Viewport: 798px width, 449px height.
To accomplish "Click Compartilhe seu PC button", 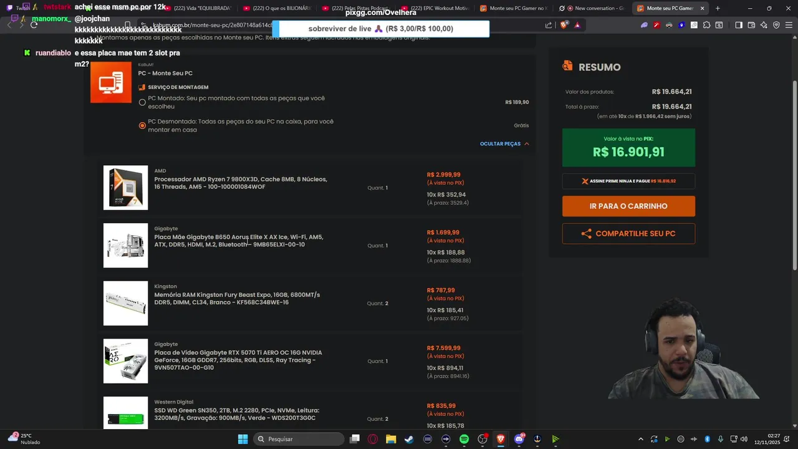I will coord(628,234).
